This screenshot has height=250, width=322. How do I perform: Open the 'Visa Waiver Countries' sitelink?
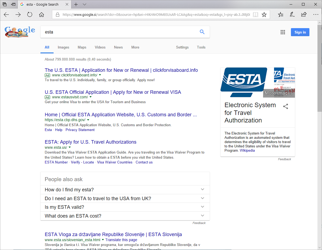click(x=115, y=162)
